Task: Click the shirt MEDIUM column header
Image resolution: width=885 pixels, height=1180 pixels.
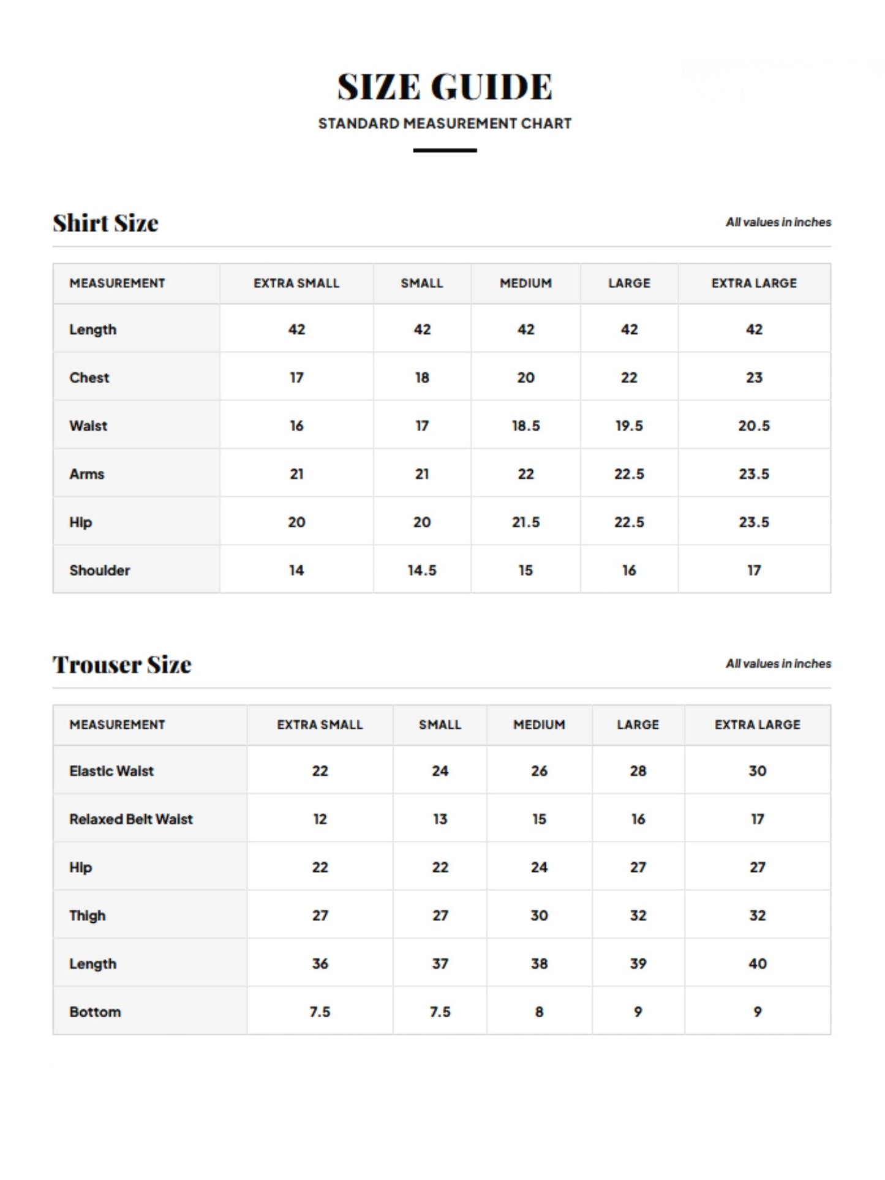Action: (x=525, y=283)
